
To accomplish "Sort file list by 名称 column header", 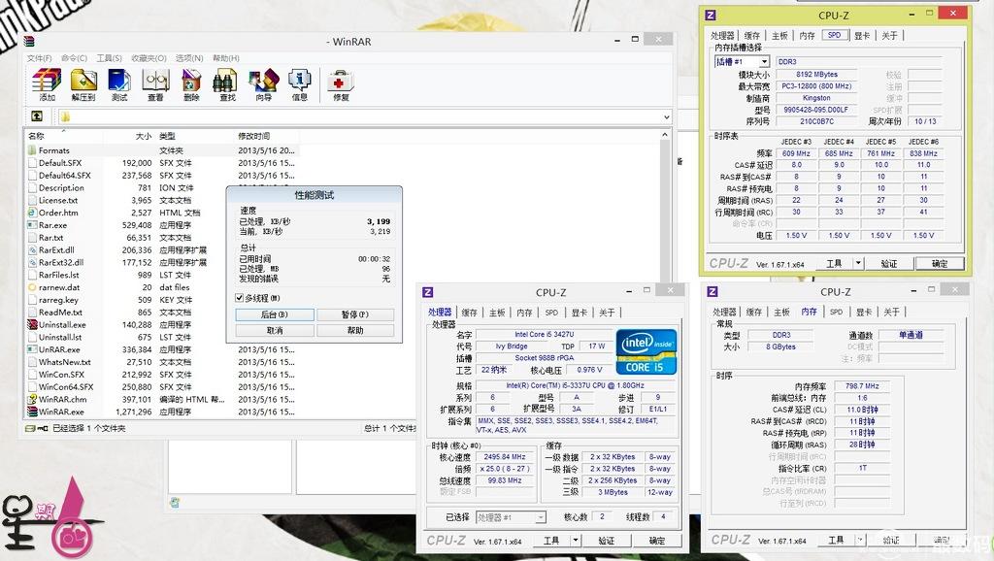I will click(36, 136).
